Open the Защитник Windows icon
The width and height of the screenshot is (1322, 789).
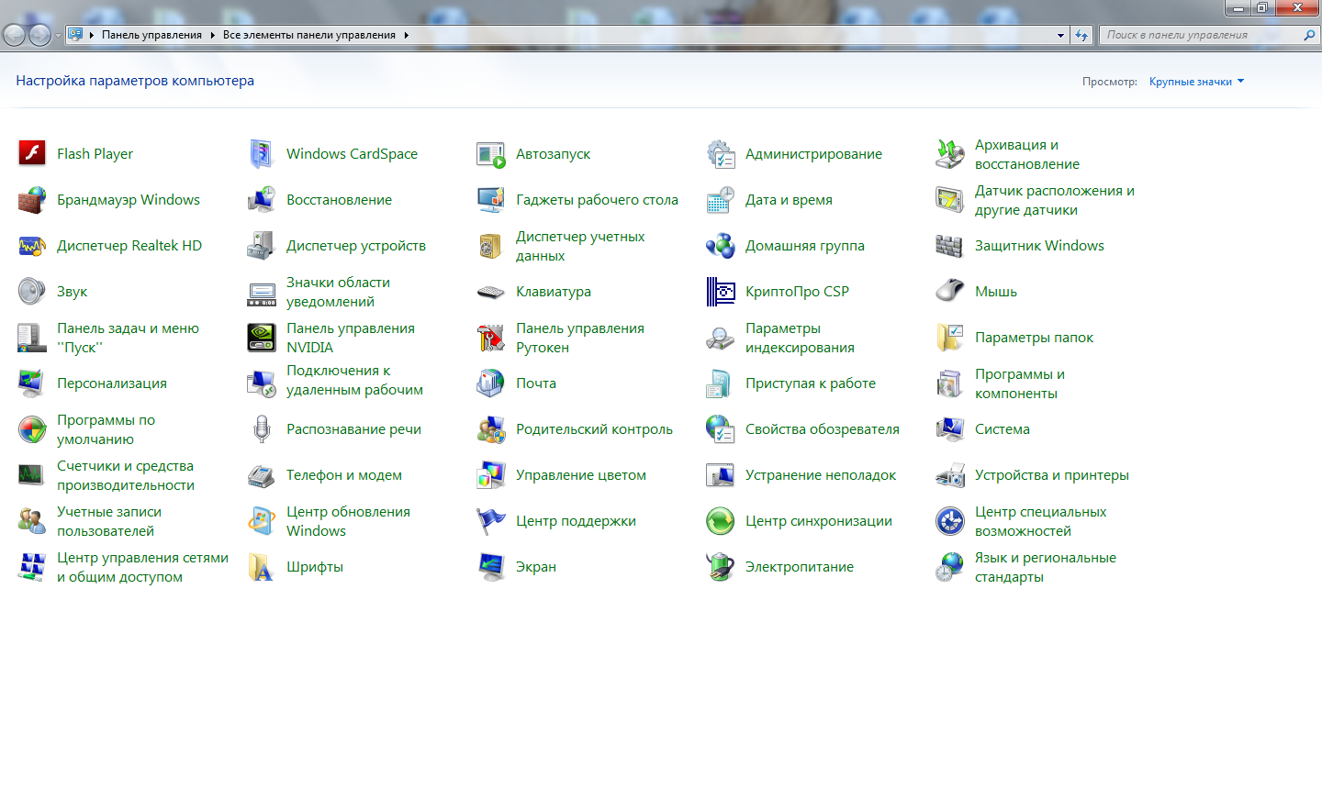click(950, 245)
